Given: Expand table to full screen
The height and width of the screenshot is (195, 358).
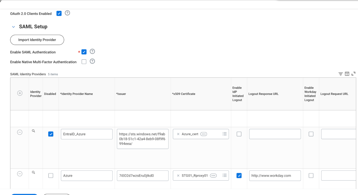Looking at the screenshot, I should pyautogui.click(x=353, y=74).
